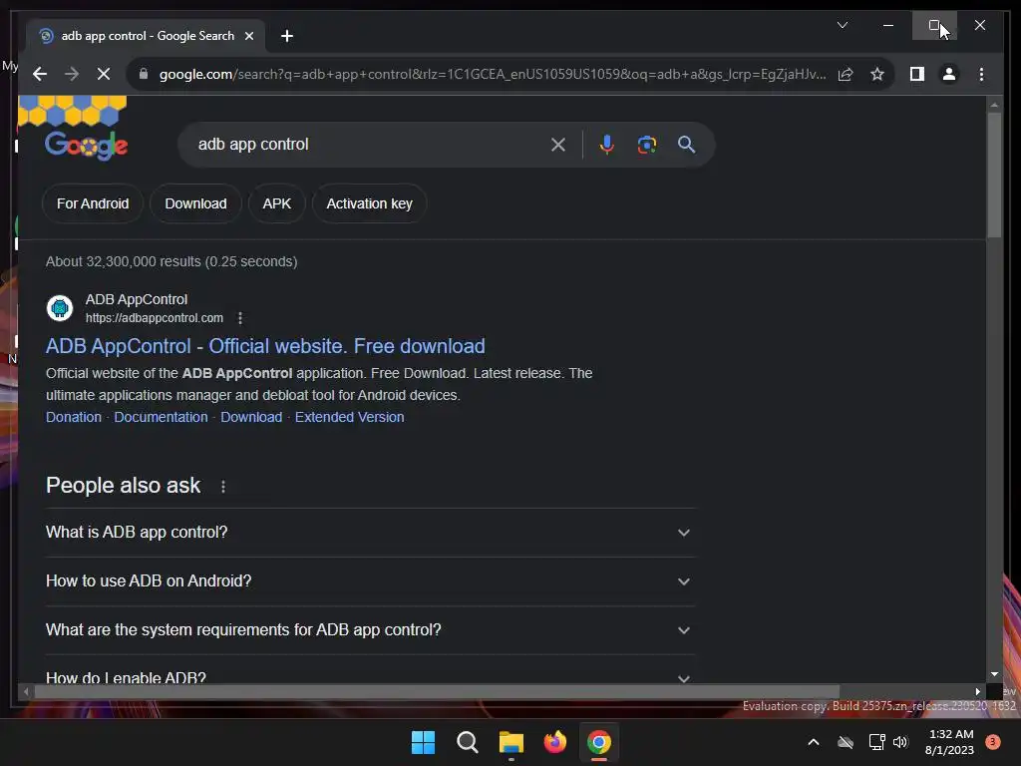Open OneDrive cloud tray icon
Viewport: 1021px width, 766px height.
click(x=846, y=742)
